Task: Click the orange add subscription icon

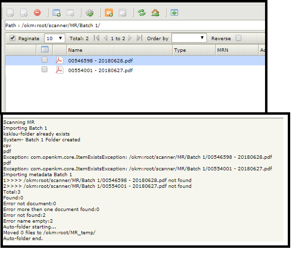Action: [109, 13]
